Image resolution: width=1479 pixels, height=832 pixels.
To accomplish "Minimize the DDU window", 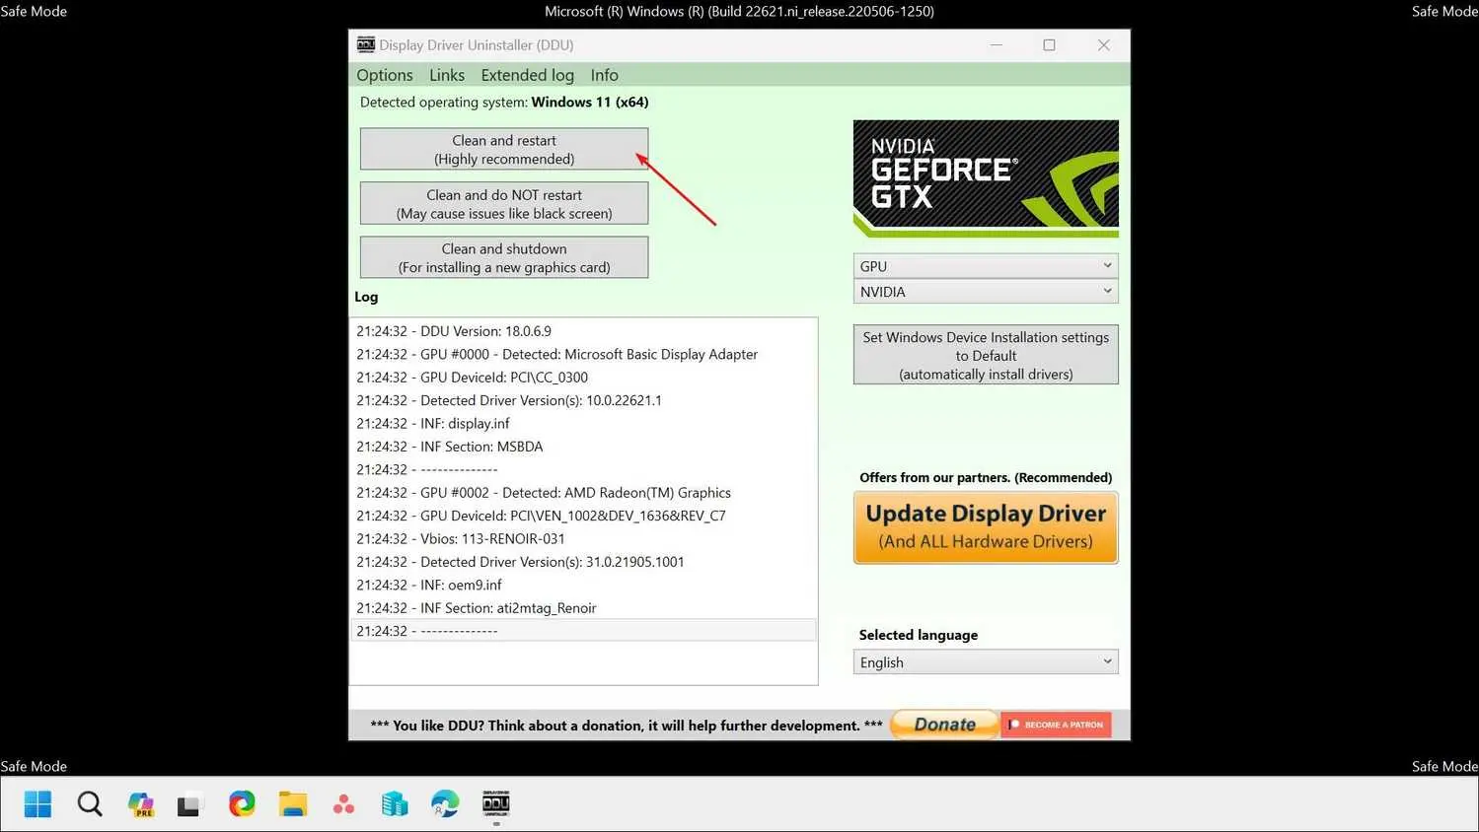I will (997, 45).
